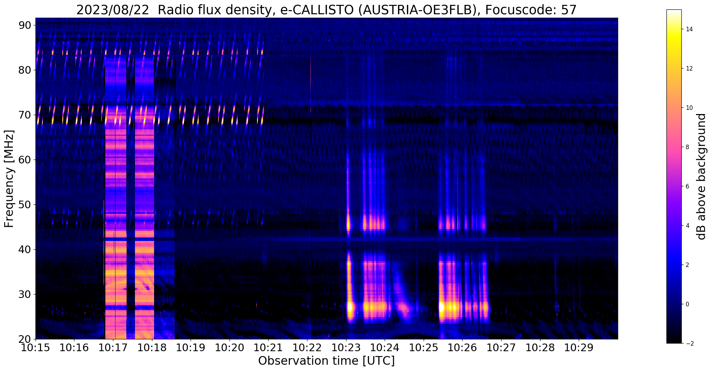Click the 10:20 time tick label
712x371 pixels.
point(230,348)
